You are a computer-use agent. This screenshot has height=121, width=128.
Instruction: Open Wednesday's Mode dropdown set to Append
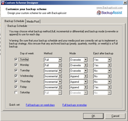(x=79, y=76)
